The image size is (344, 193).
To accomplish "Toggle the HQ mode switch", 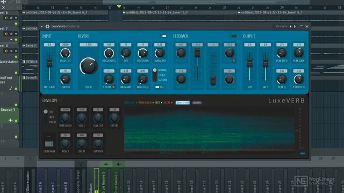I will click(157, 87).
